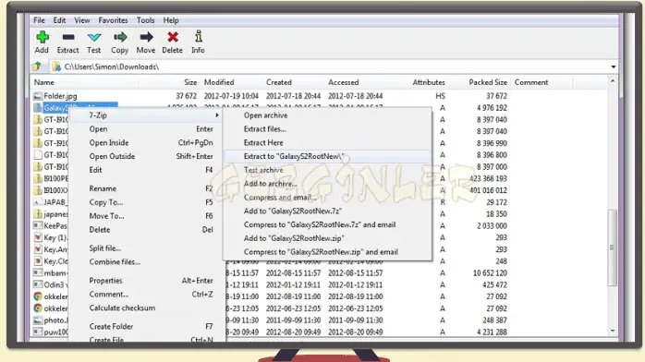The height and width of the screenshot is (362, 645).
Task: Choose Compress and email... option
Action: click(x=280, y=198)
